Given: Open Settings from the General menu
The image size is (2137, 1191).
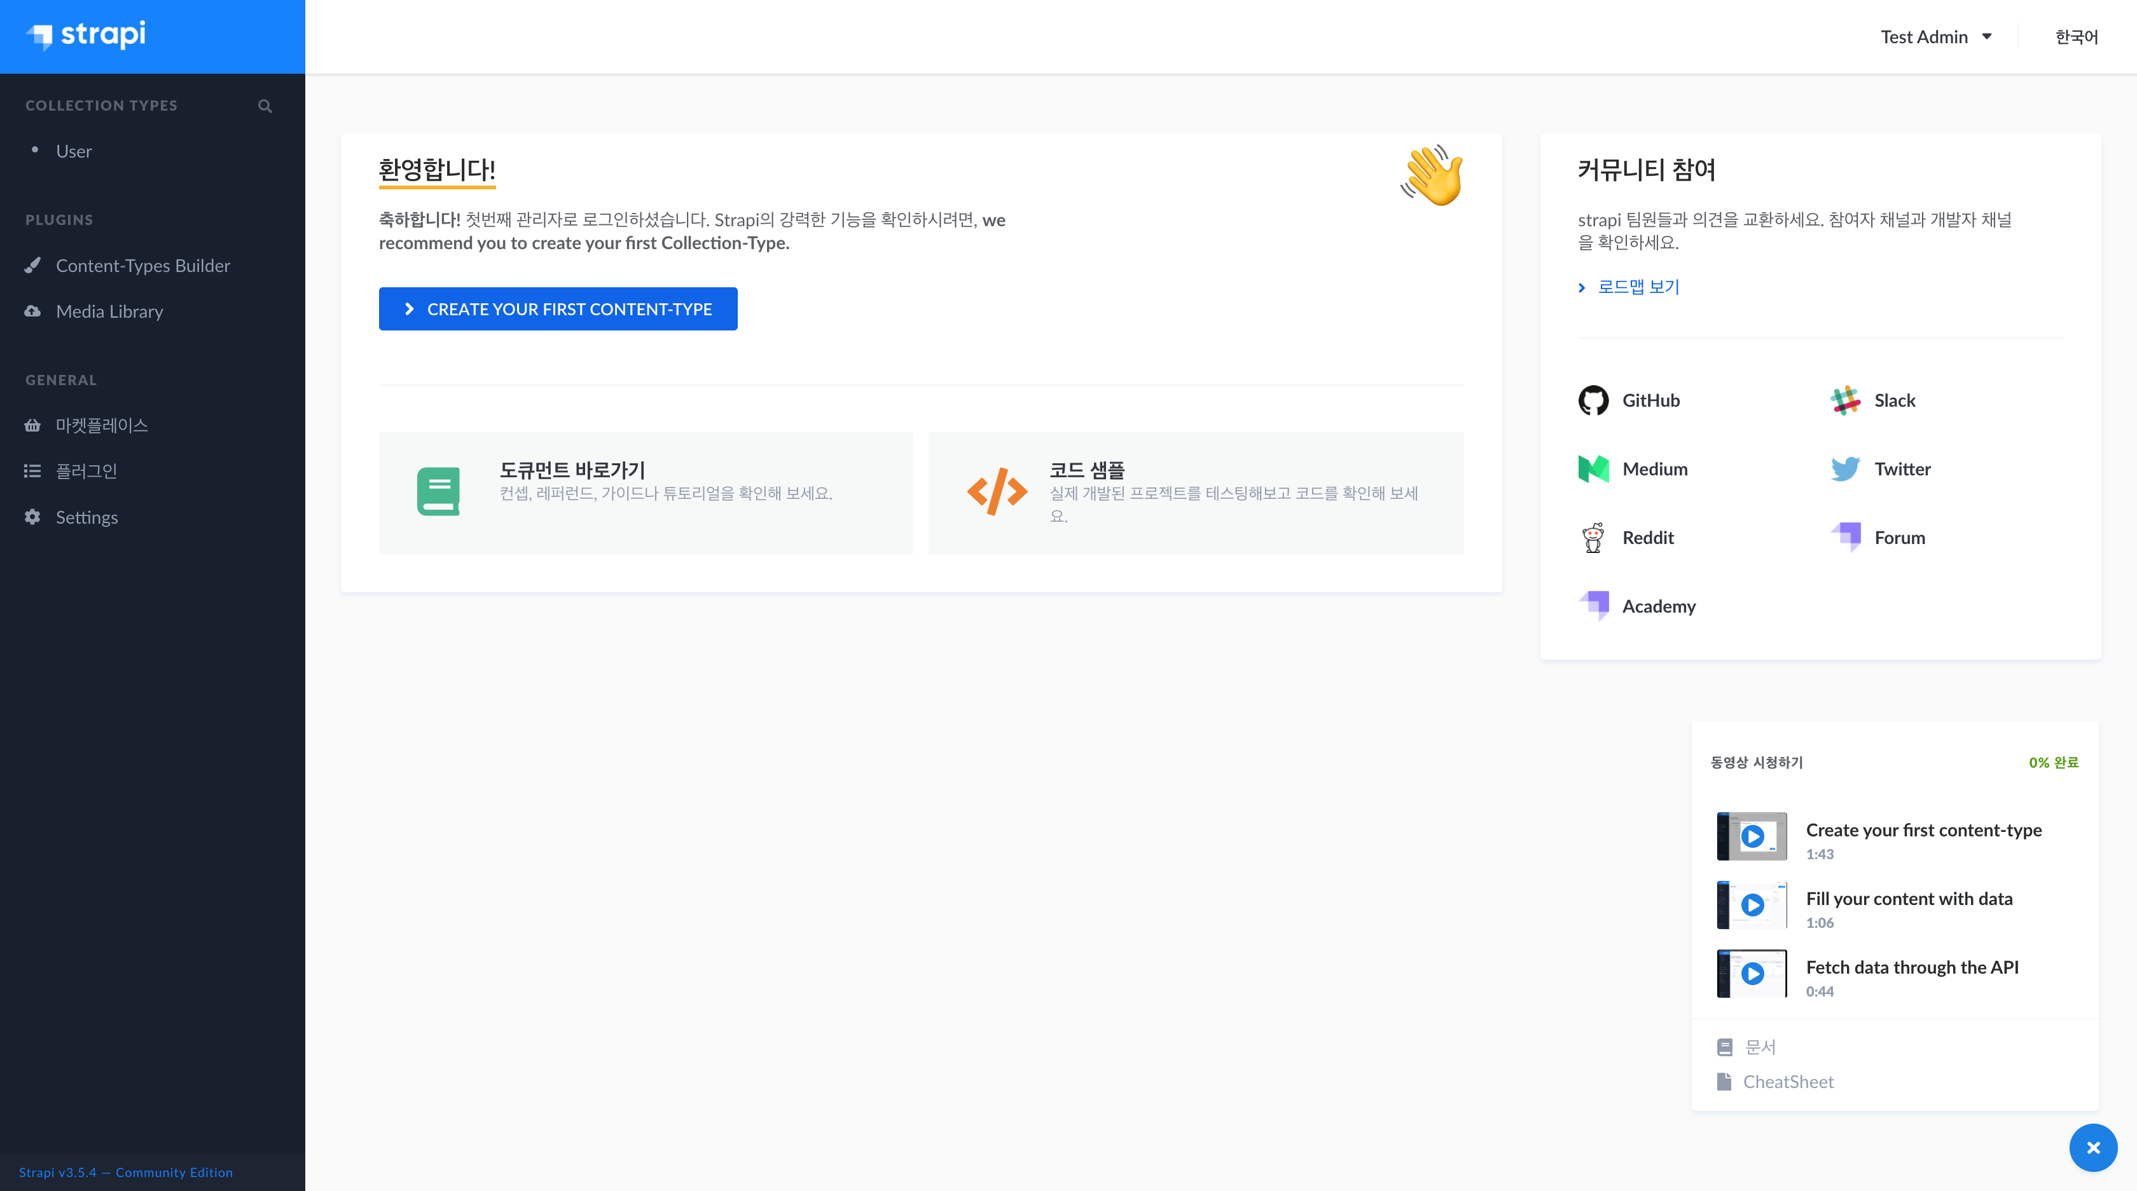Looking at the screenshot, I should (86, 517).
